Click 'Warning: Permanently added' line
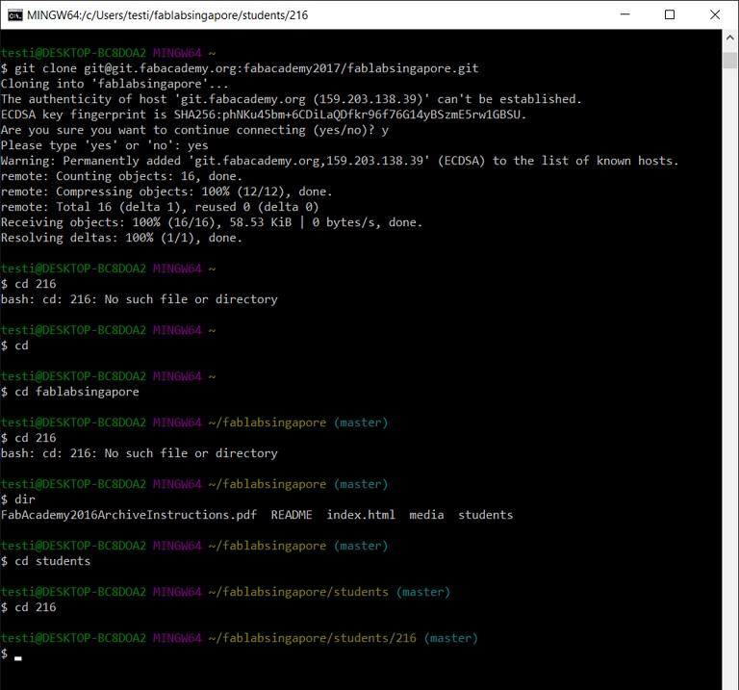Image resolution: width=739 pixels, height=690 pixels. (x=340, y=161)
